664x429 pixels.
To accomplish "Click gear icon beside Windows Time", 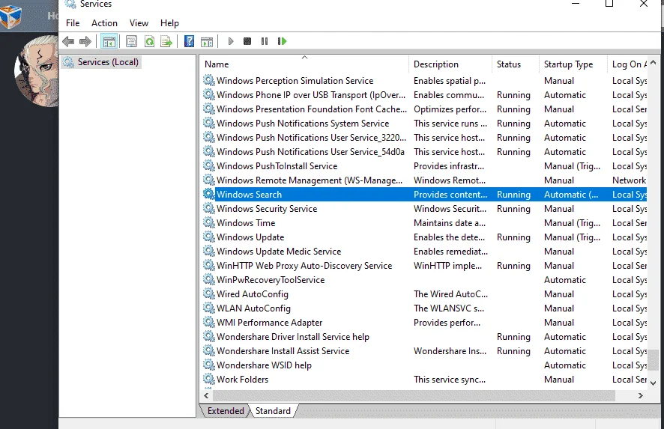I will (209, 222).
